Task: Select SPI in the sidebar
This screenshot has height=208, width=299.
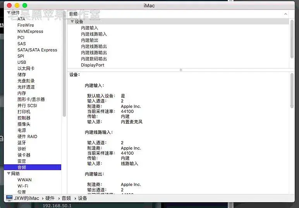Action: coord(21,56)
